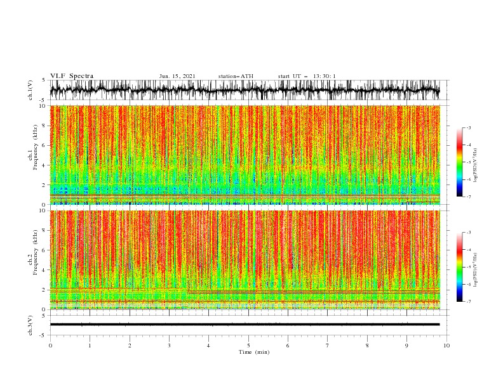The height and width of the screenshot is (388, 503).
Task: Click the "6" tick label on the time axis
Action: point(288,346)
